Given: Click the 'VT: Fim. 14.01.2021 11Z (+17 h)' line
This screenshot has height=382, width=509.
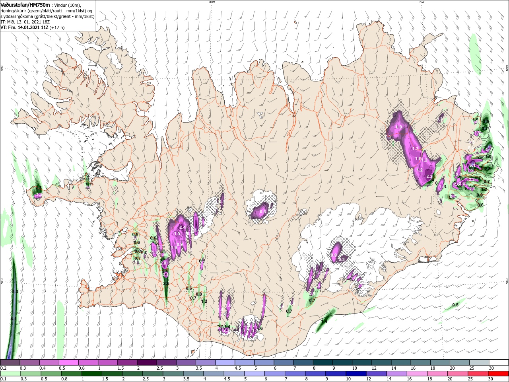Looking at the screenshot, I should point(32,27).
